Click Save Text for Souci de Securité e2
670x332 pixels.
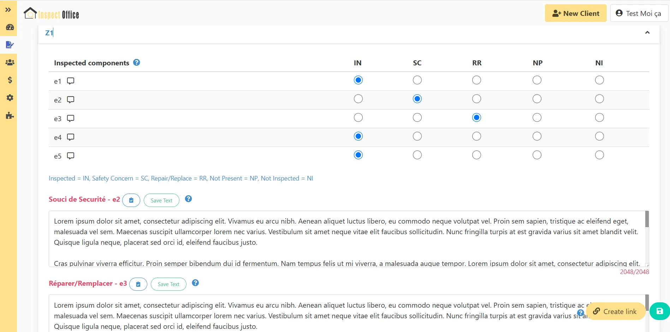click(161, 200)
